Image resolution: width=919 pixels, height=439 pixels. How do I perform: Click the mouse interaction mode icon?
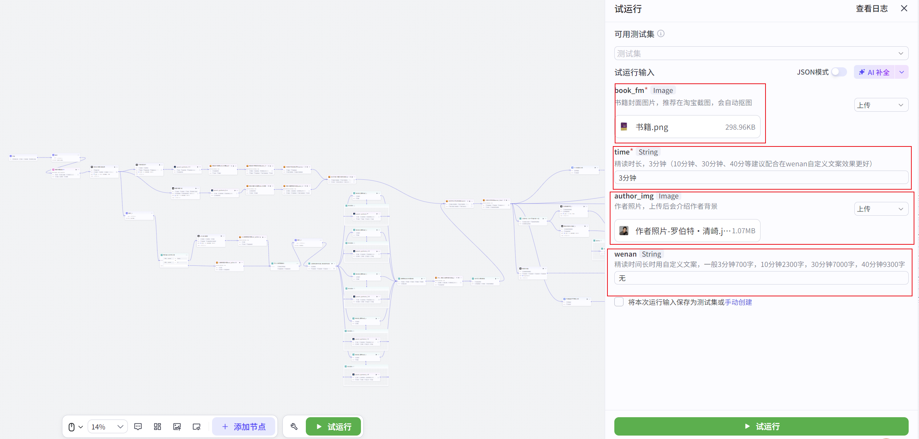(72, 427)
